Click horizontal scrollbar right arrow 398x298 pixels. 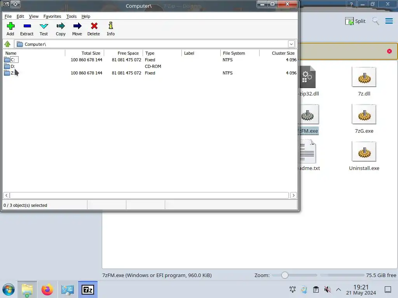pos(293,195)
